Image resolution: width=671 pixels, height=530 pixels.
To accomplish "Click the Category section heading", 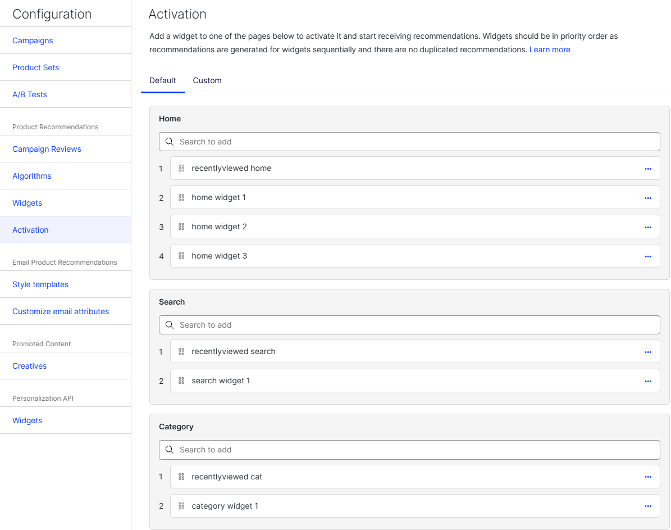I will click(176, 427).
